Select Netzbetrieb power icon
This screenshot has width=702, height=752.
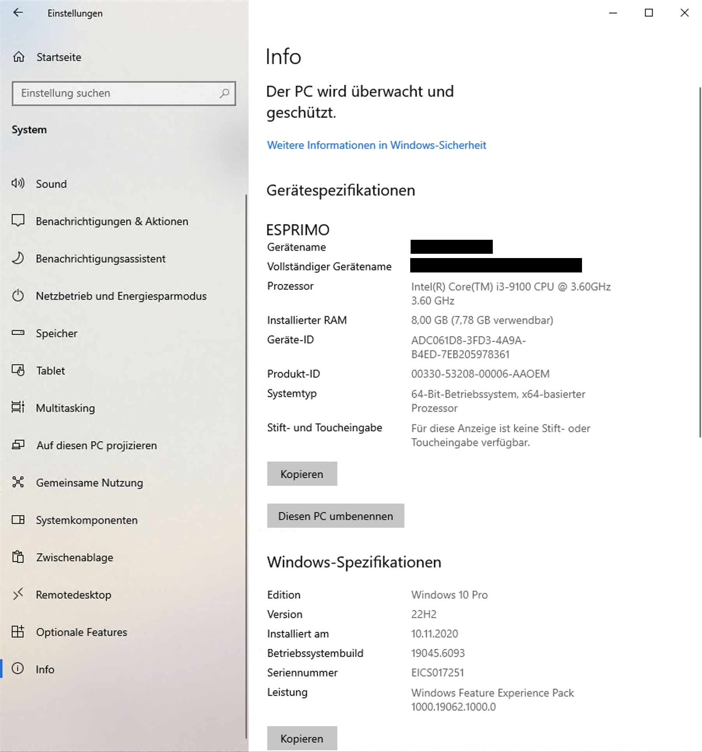[18, 295]
